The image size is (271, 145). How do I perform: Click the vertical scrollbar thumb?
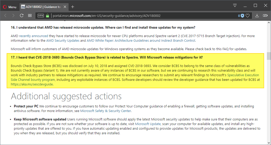pyautogui.click(x=269, y=56)
